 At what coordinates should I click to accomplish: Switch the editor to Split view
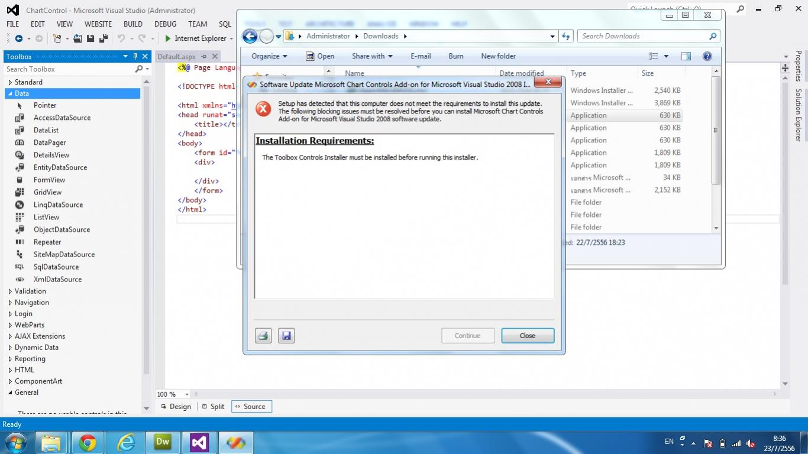tap(213, 407)
